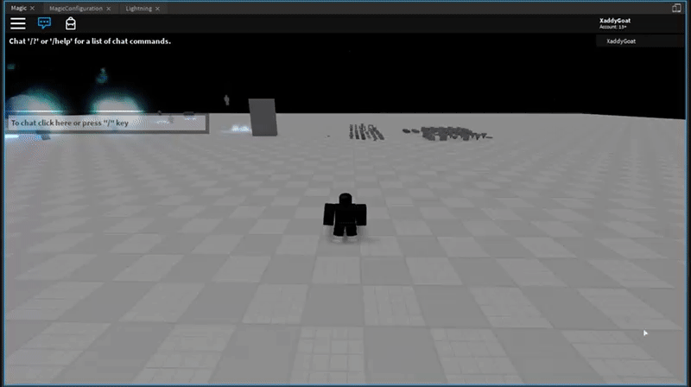Click the chat commands help message
This screenshot has height=387, width=691.
pyautogui.click(x=90, y=41)
